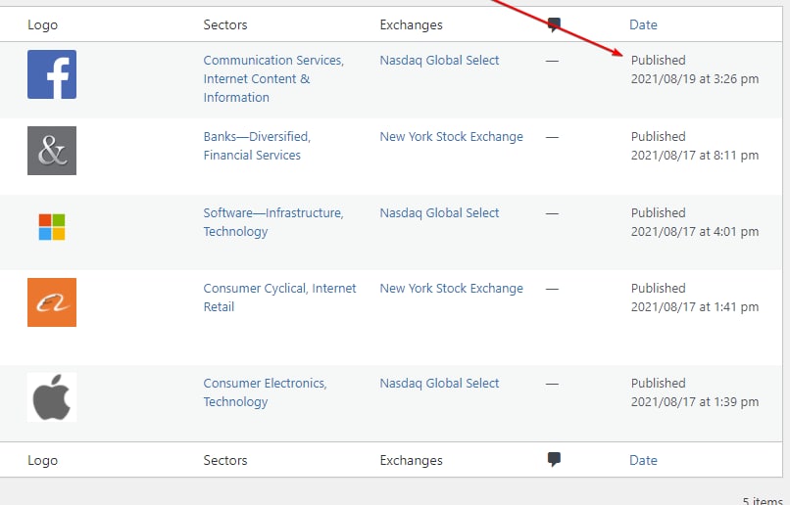Click the comments bubble icon in header
This screenshot has width=790, height=505.
tap(554, 25)
